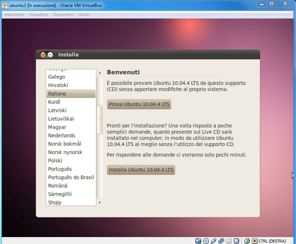Maximize the VirtualBox window
Screen dimensions: 296x244
point(272,4)
